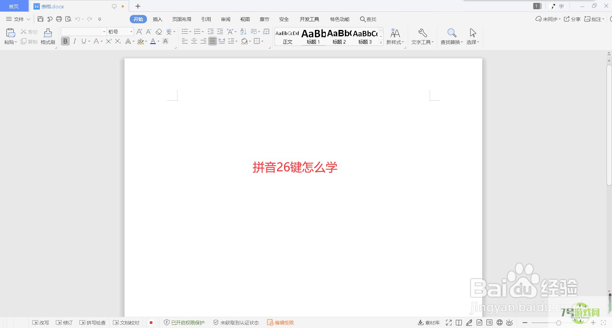Click the Paste clipboard icon
This screenshot has width=612, height=328.
click(x=10, y=33)
